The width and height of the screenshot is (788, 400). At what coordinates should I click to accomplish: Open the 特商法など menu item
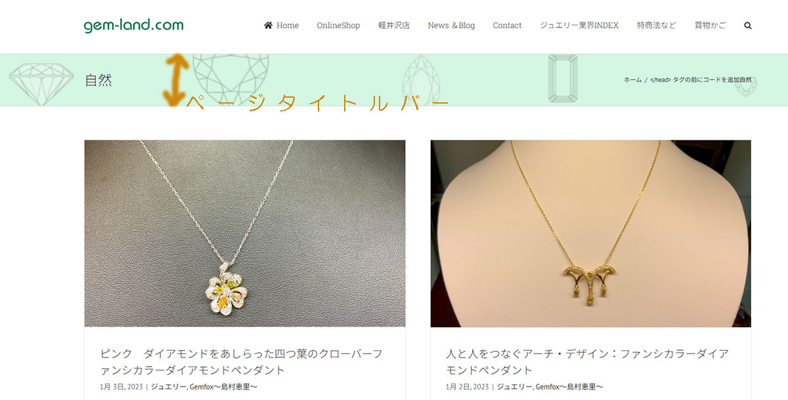[x=657, y=26]
